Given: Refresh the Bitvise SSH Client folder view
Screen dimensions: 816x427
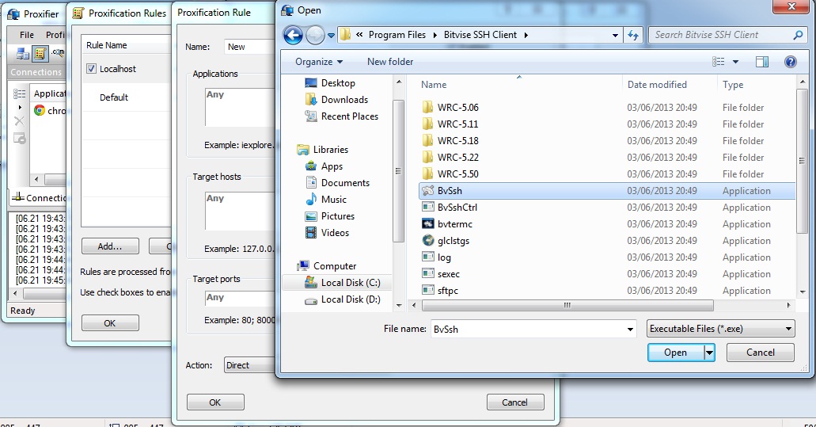Looking at the screenshot, I should click(x=633, y=35).
